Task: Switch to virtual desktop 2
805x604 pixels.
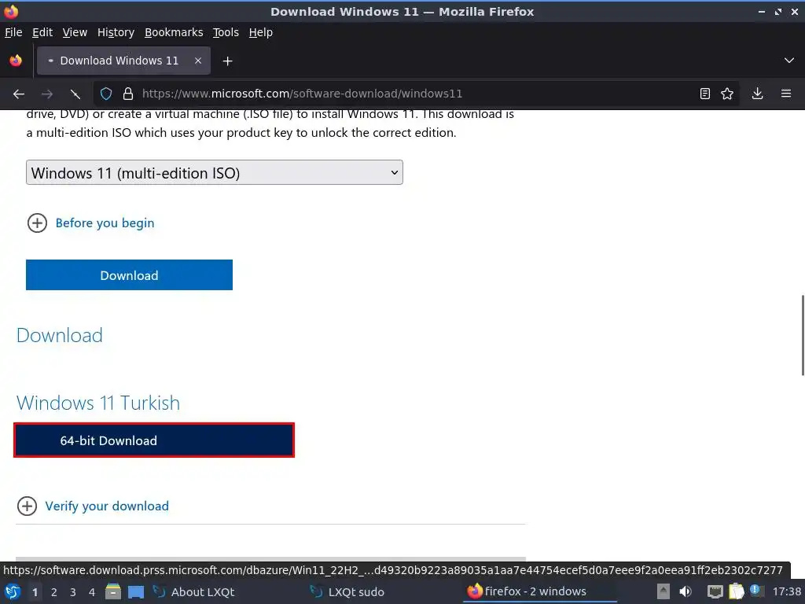Action: point(54,592)
